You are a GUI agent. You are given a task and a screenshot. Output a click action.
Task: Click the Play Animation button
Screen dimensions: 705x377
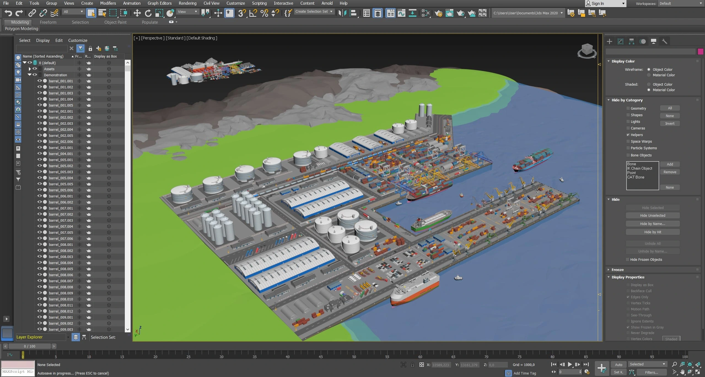click(x=570, y=364)
